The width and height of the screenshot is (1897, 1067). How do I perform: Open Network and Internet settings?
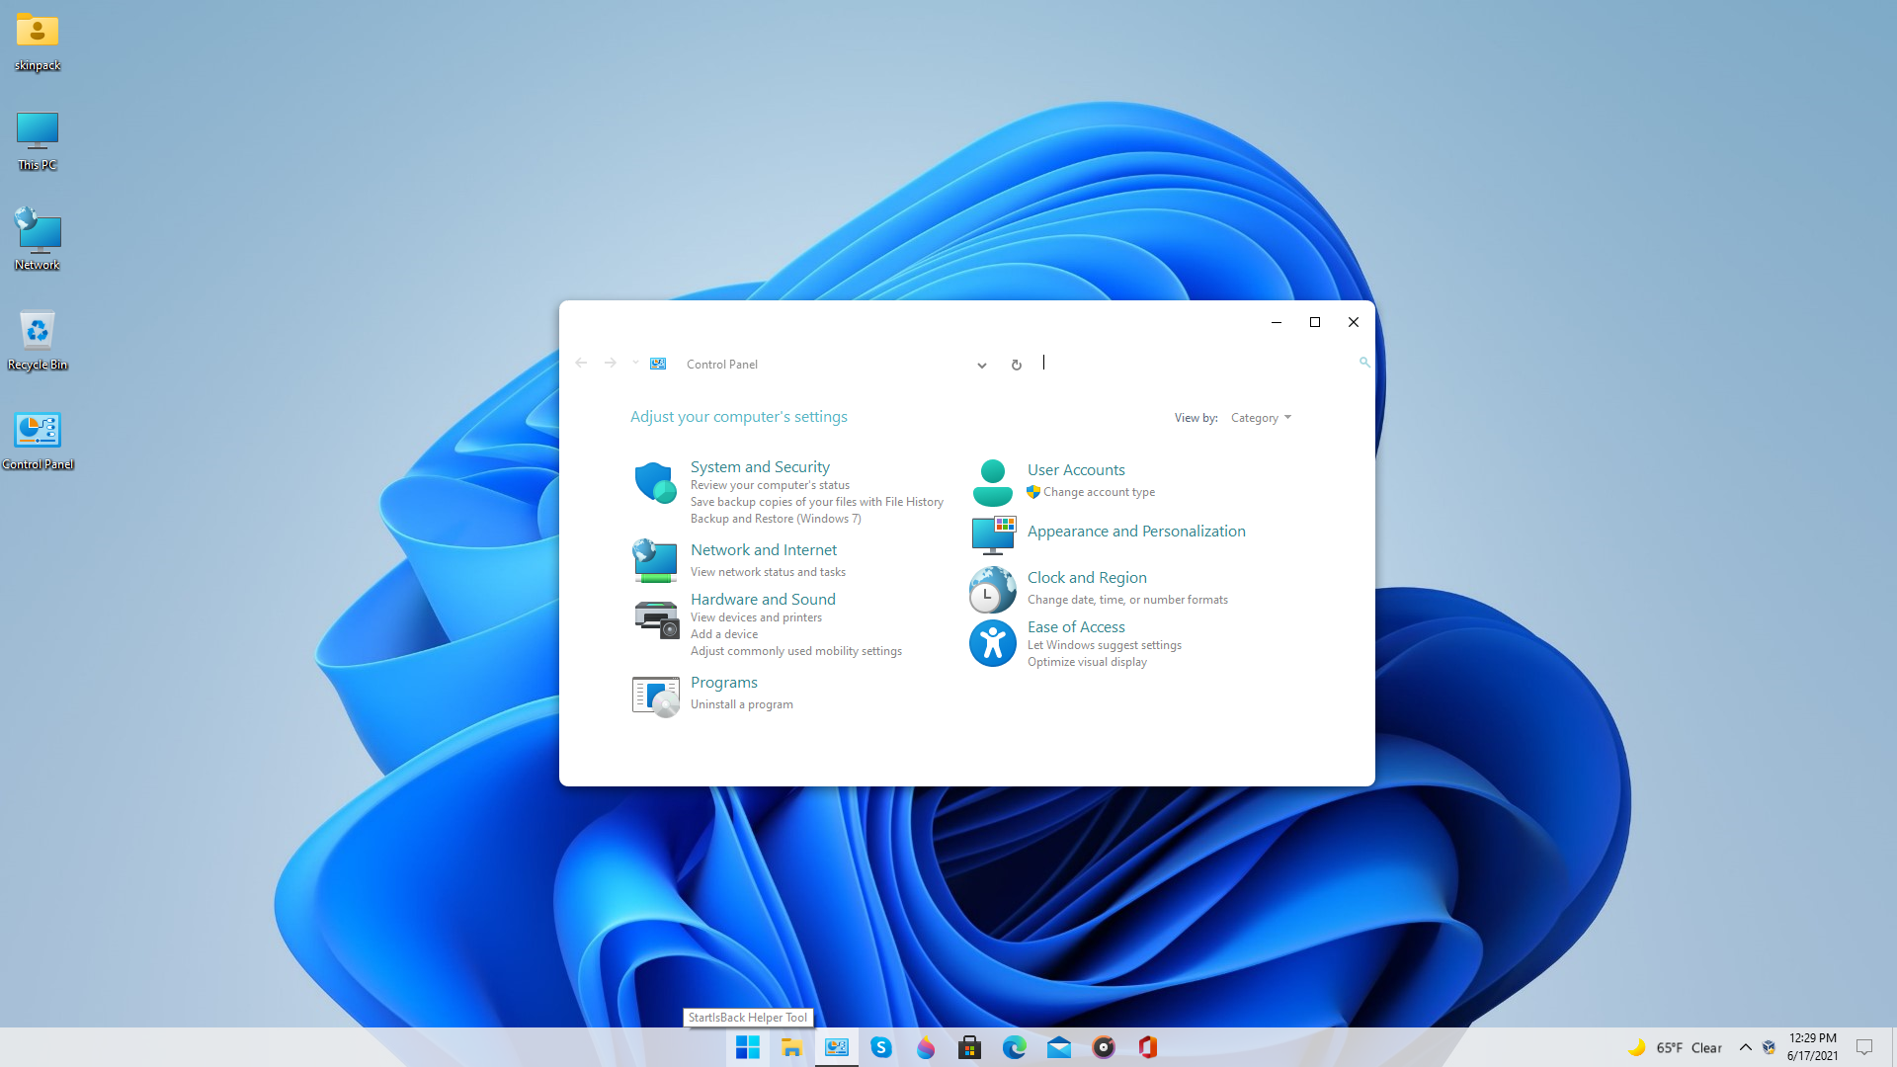(x=764, y=548)
